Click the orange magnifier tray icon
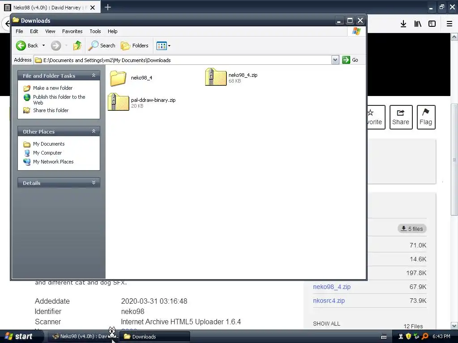 425,336
